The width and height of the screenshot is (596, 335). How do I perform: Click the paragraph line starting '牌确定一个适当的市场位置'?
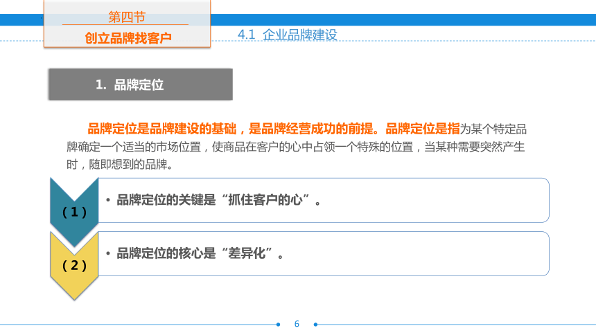[296, 147]
